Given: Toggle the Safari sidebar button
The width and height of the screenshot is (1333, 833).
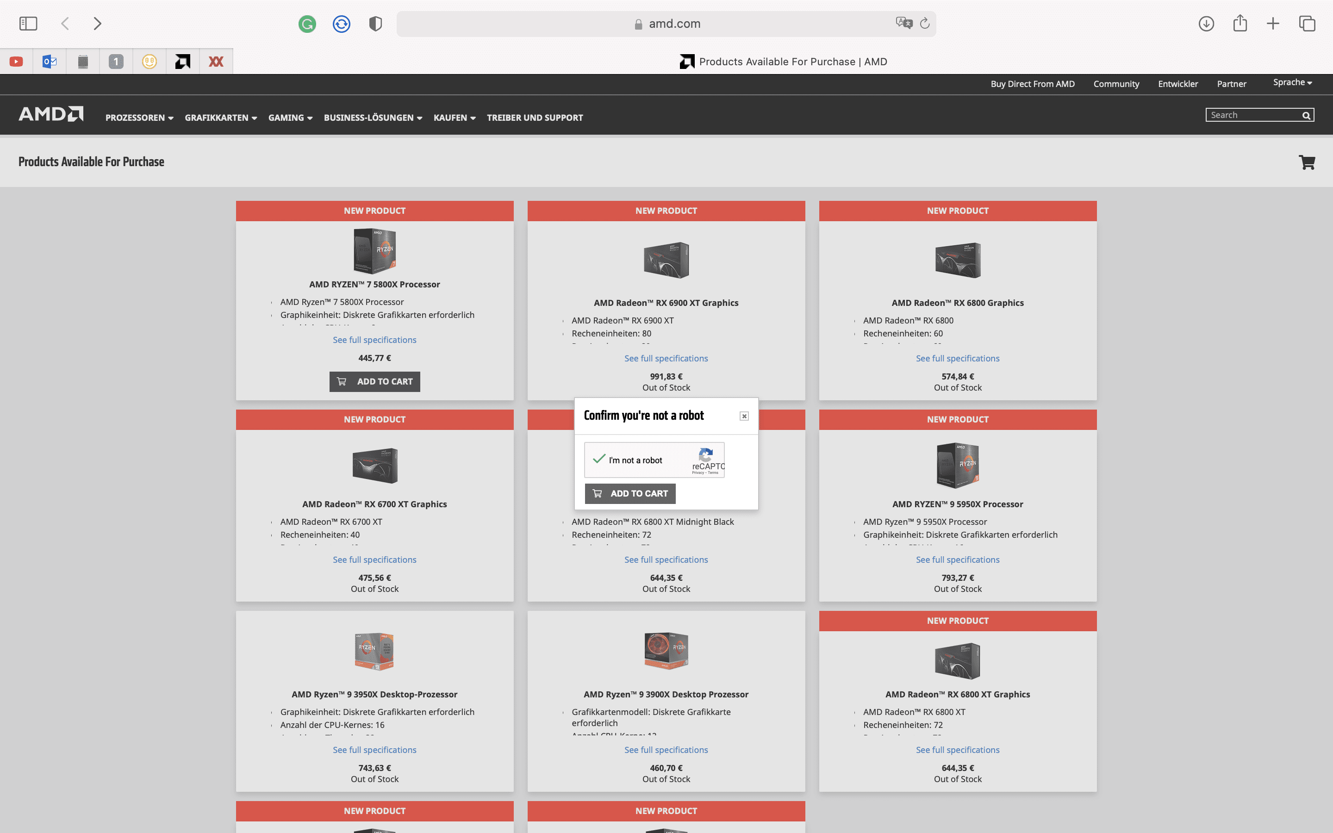Looking at the screenshot, I should (x=28, y=24).
